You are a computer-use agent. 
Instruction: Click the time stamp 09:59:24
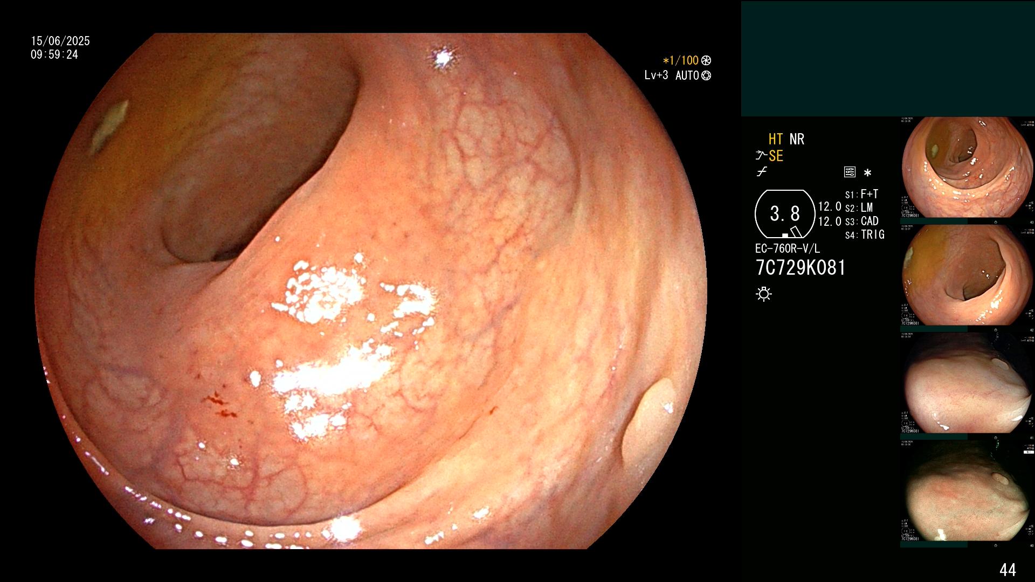pyautogui.click(x=54, y=54)
